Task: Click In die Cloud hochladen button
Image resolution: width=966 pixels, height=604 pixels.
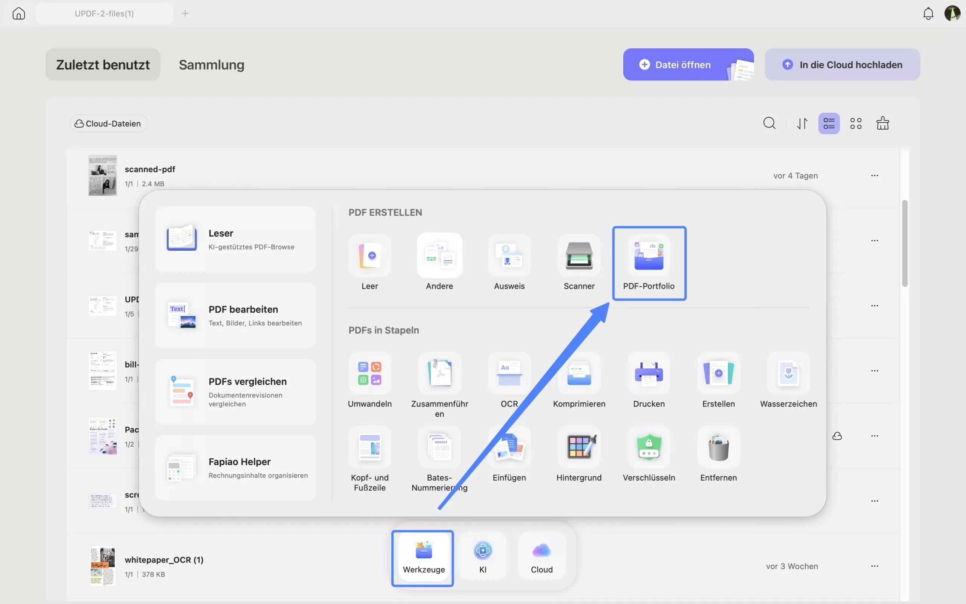Action: click(842, 65)
